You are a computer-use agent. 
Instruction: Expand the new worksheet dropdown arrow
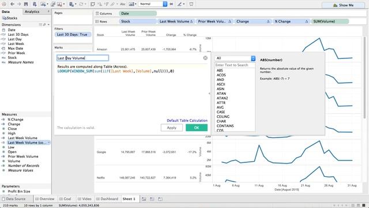pyautogui.click(x=47, y=4)
